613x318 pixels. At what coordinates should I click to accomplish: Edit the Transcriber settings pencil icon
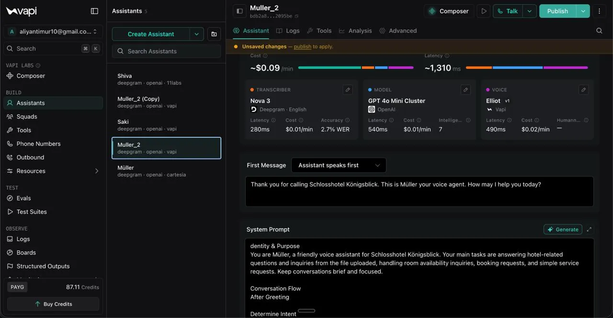(348, 89)
